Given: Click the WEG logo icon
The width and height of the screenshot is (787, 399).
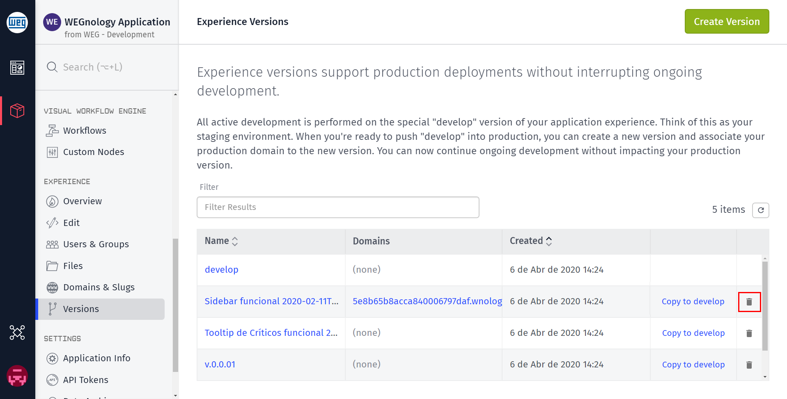Looking at the screenshot, I should (17, 22).
